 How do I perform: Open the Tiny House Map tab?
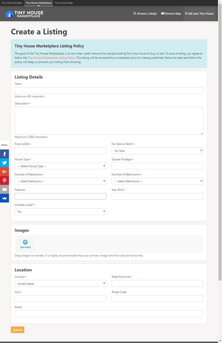[x=64, y=3]
